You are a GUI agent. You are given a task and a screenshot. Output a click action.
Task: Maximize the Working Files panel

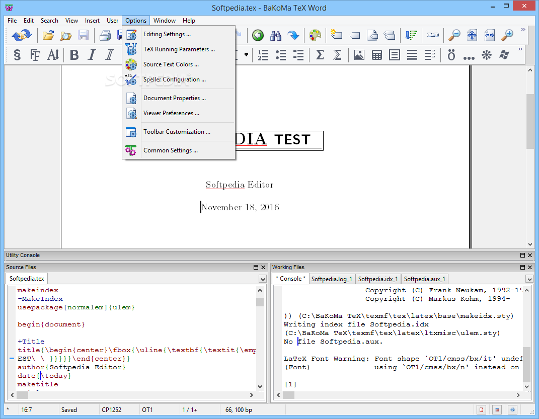pyautogui.click(x=522, y=267)
